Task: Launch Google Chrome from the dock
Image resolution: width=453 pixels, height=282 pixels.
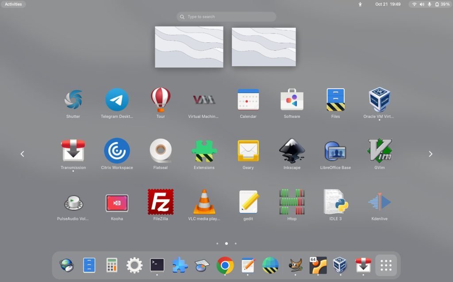Action: 225,265
